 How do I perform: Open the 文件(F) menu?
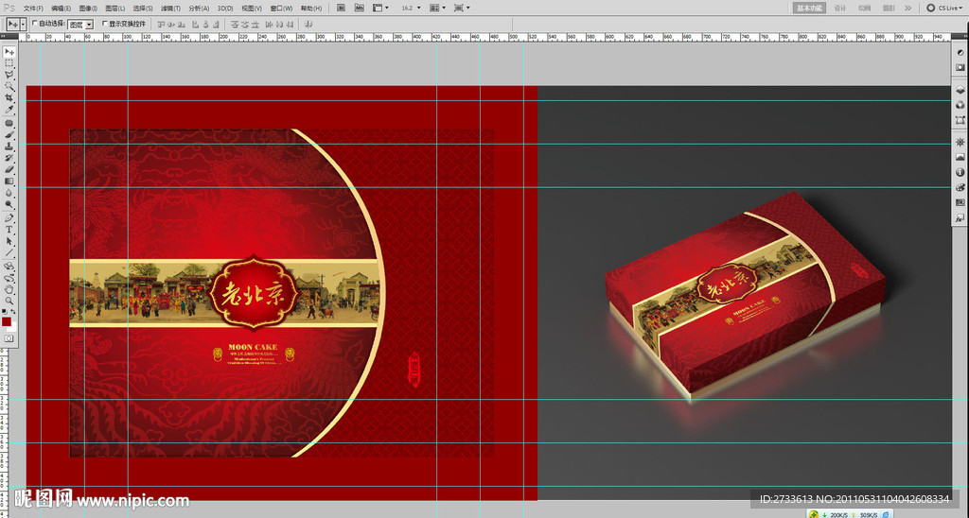pos(33,8)
